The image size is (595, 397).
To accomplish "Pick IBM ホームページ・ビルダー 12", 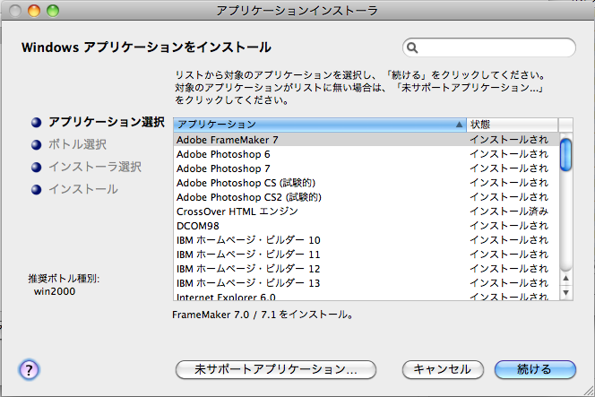I will pos(366,269).
